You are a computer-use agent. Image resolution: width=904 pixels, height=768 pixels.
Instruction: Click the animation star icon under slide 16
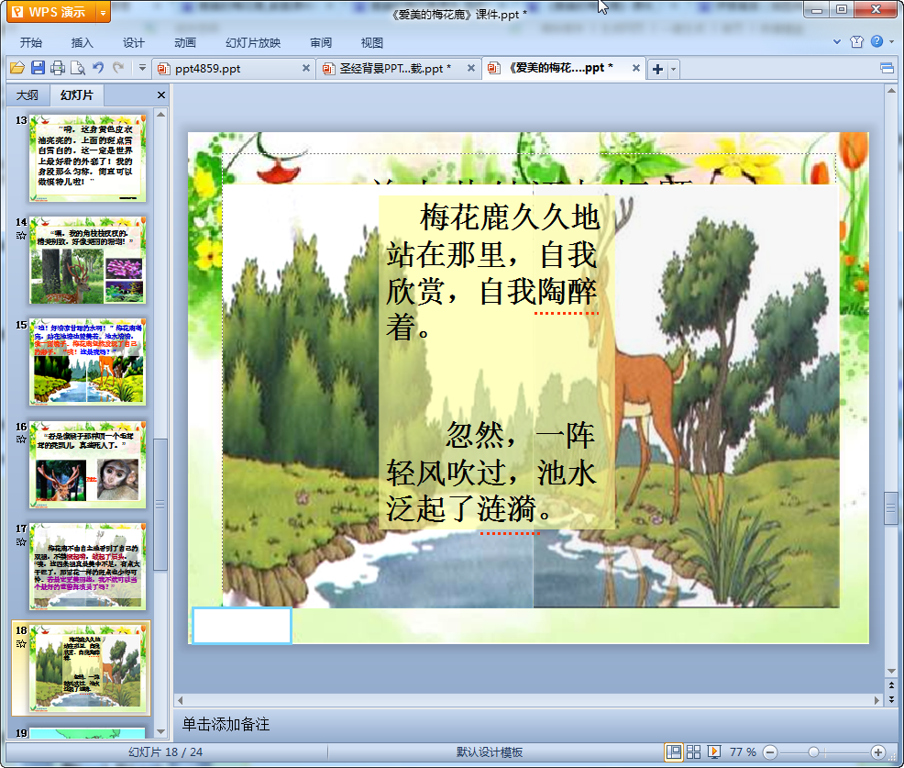(x=21, y=440)
